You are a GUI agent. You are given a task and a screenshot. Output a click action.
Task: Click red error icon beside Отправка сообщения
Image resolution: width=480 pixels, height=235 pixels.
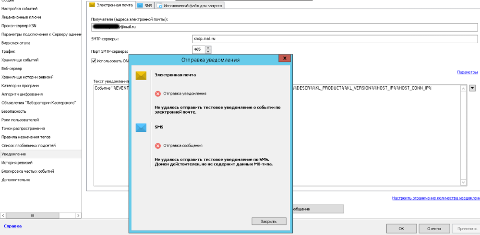point(158,146)
